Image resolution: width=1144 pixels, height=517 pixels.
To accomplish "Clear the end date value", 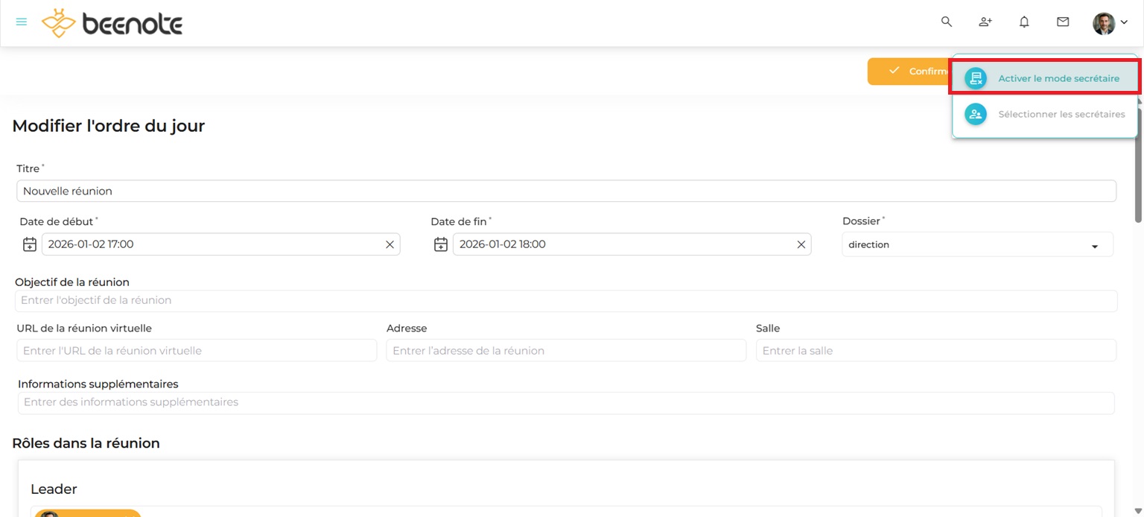I will 801,244.
